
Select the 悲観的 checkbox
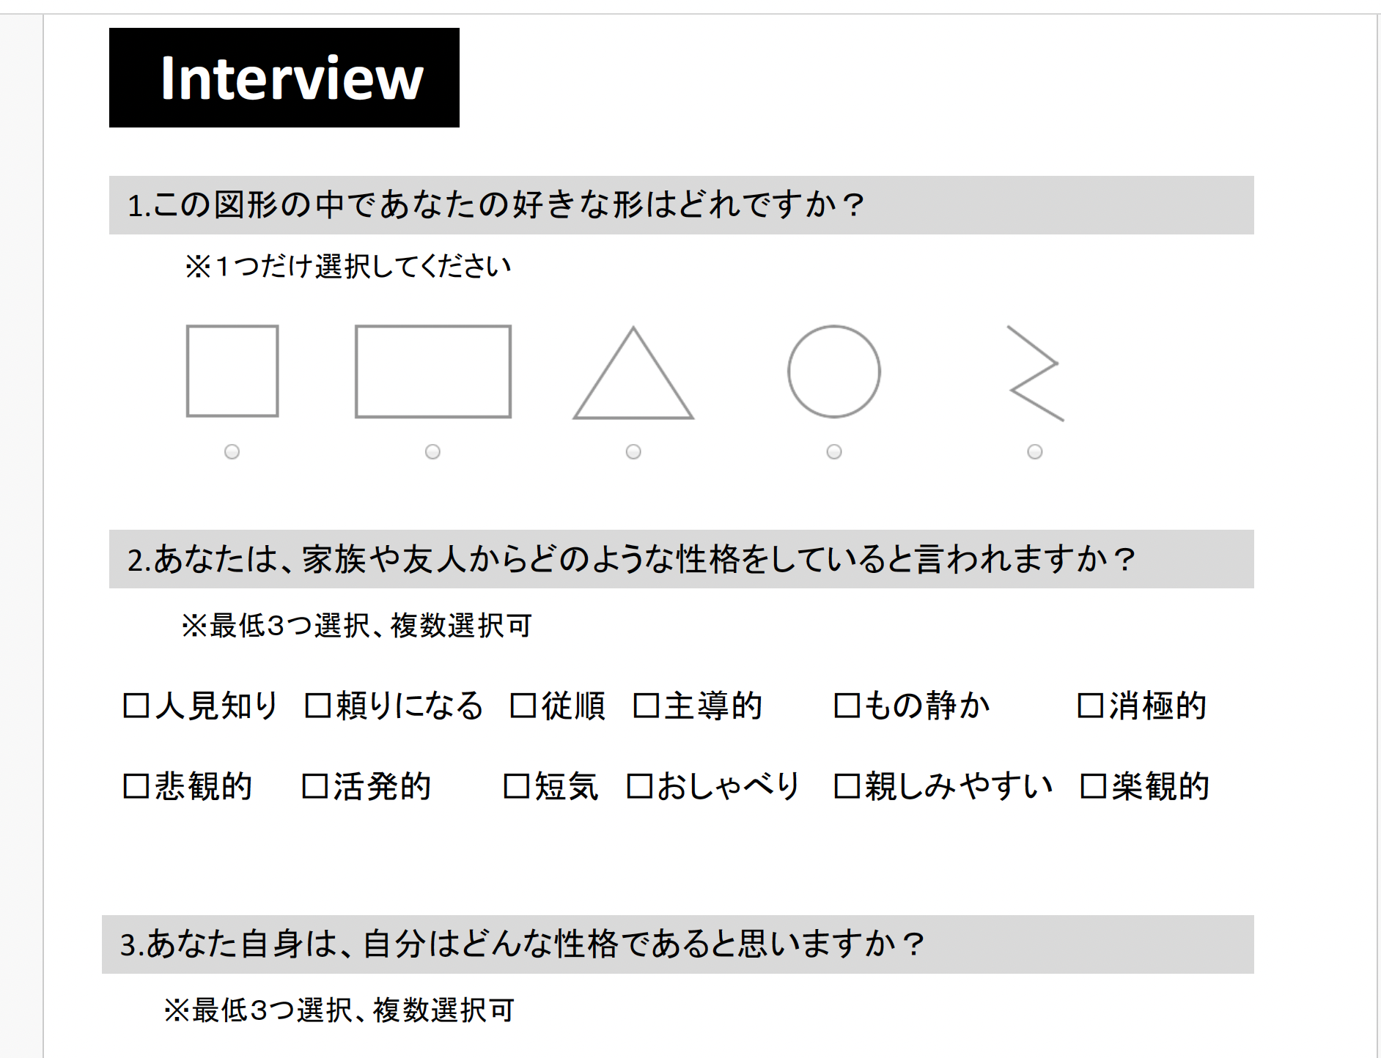pos(136,786)
